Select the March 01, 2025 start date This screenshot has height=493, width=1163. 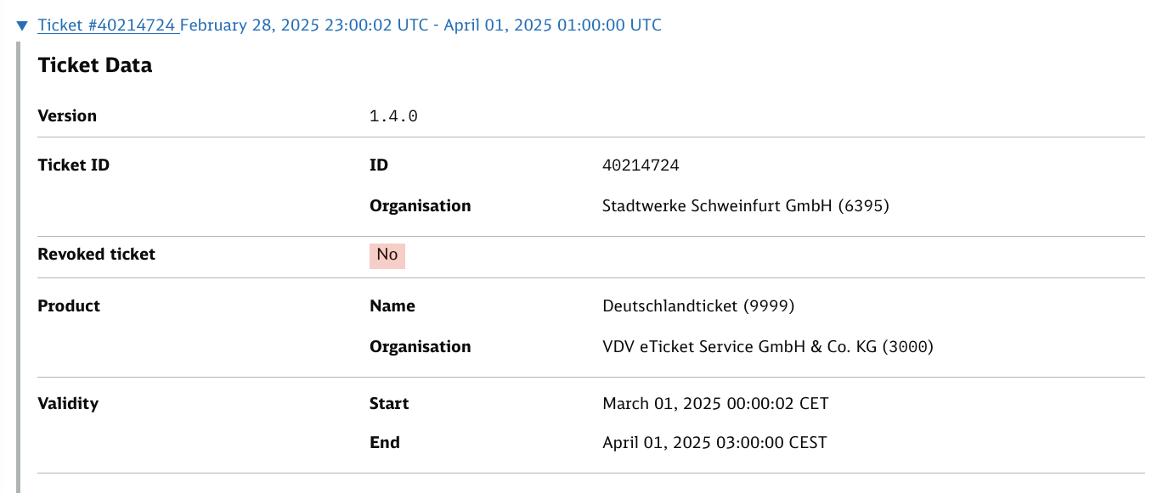(715, 403)
